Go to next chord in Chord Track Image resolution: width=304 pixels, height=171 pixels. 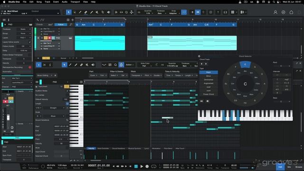[206, 64]
